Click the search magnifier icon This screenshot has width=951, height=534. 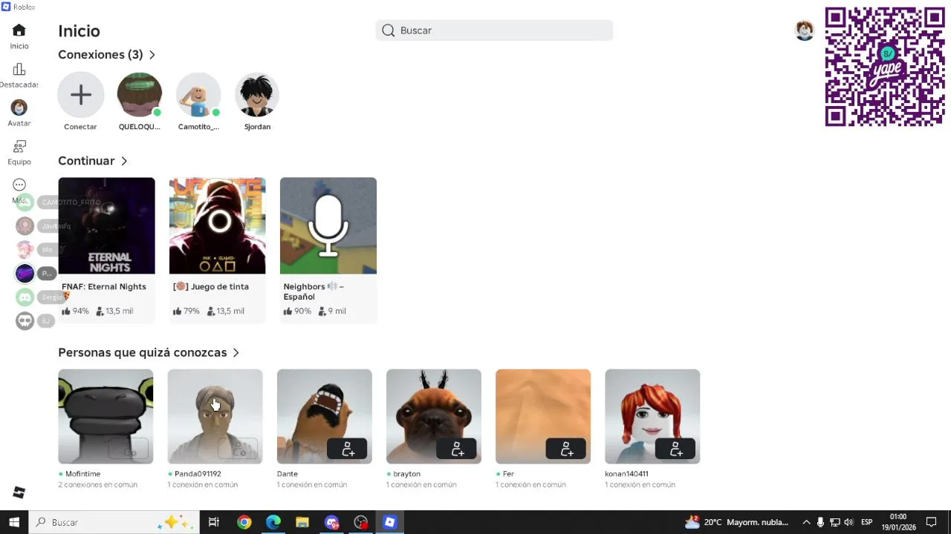tap(389, 30)
